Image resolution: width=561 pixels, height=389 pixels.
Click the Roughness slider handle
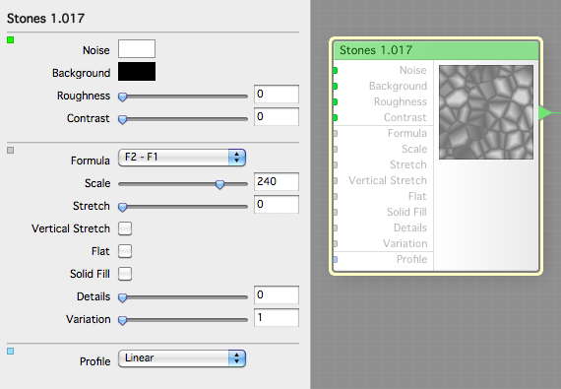pos(122,97)
